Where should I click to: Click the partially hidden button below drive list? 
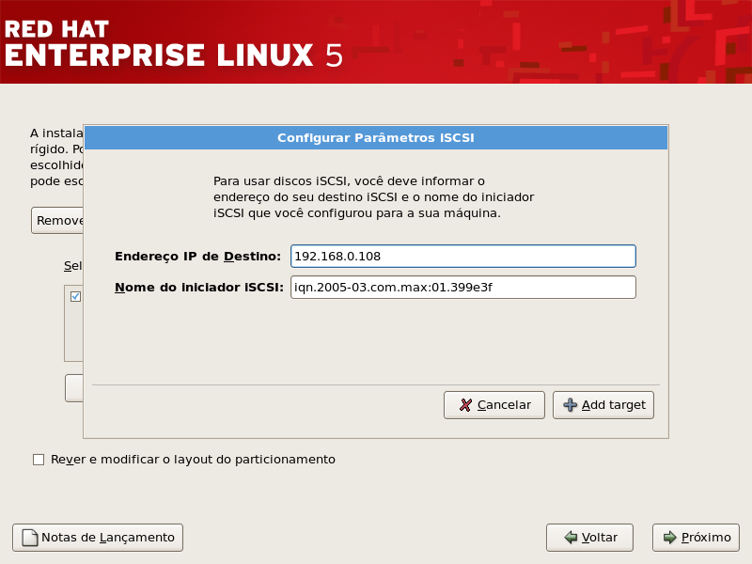[74, 387]
